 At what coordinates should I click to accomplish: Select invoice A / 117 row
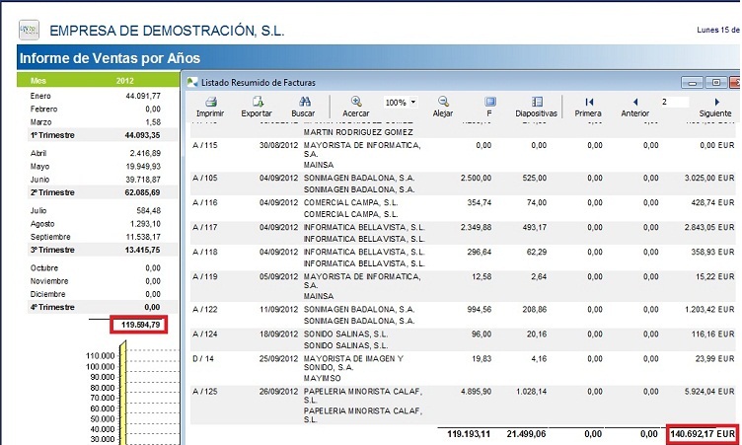tap(463, 233)
